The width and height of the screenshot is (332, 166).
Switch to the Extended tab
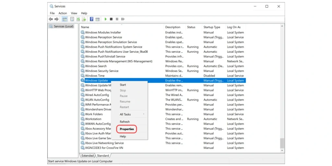(88, 156)
